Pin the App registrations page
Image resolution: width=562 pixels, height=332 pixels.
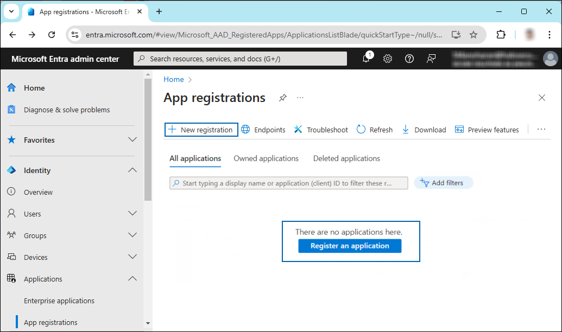click(282, 98)
